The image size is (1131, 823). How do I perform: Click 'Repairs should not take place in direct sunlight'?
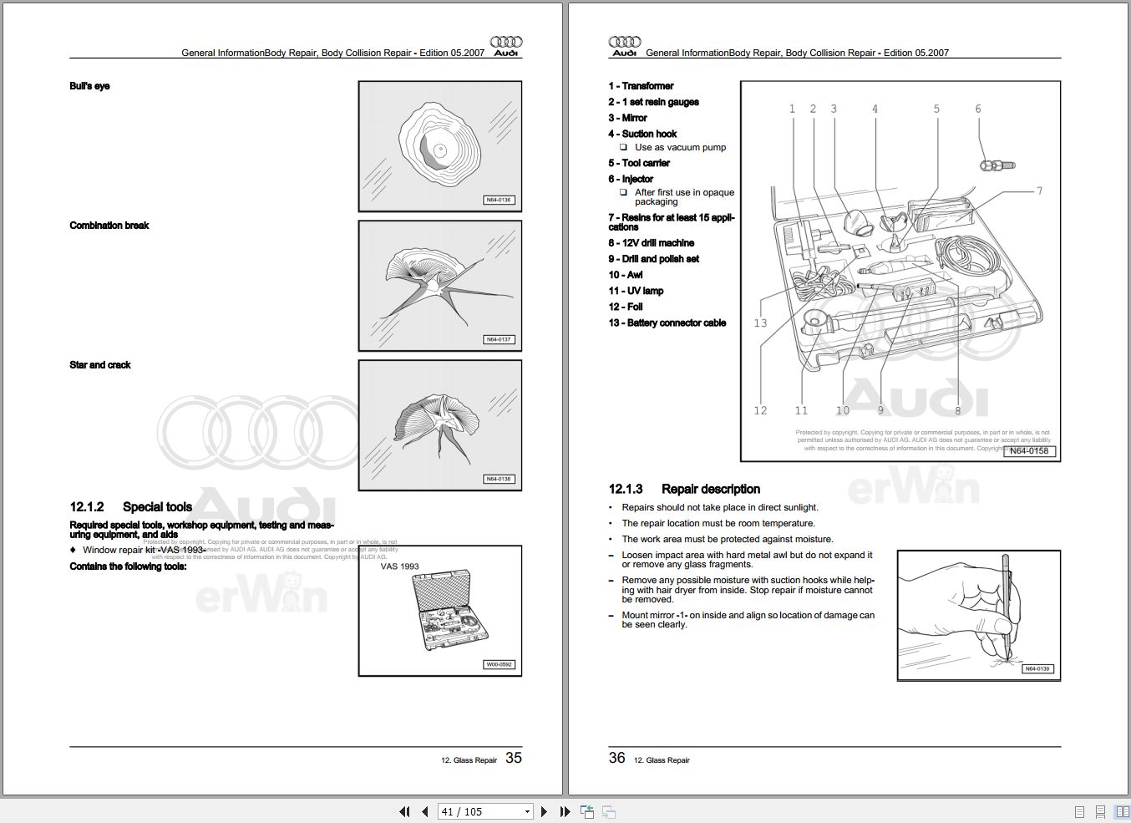[x=720, y=507]
